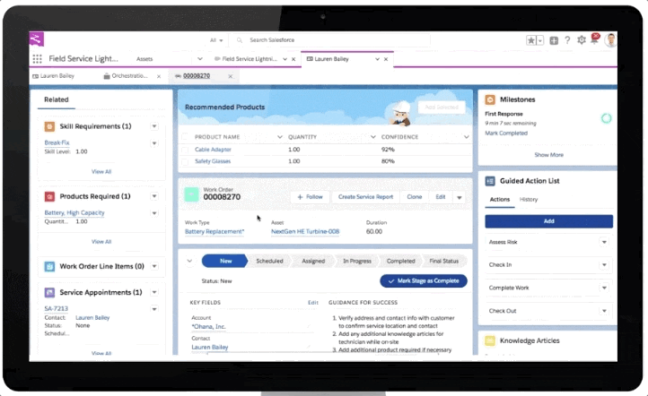Select the Scheduled stage in path

pos(269,261)
